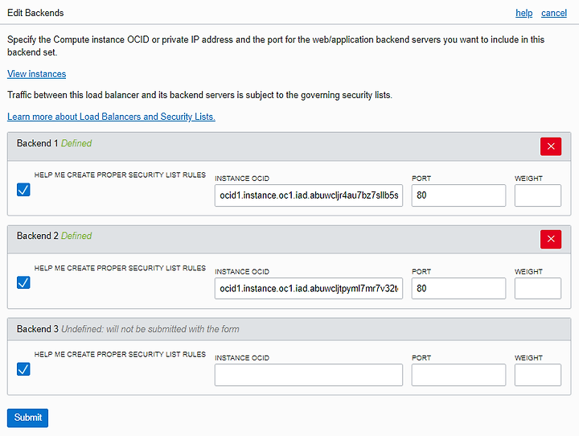Click empty Backend 3 Weight field

point(538,375)
